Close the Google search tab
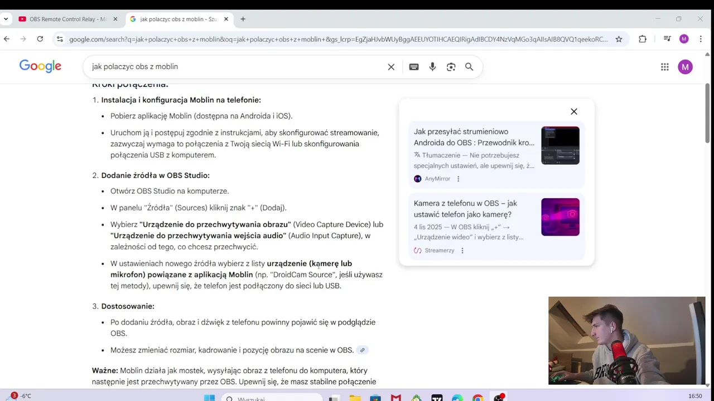Image resolution: width=714 pixels, height=401 pixels. [x=226, y=19]
